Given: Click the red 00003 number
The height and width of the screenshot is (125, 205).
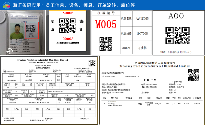Looking at the screenshot, I should pos(68,39).
